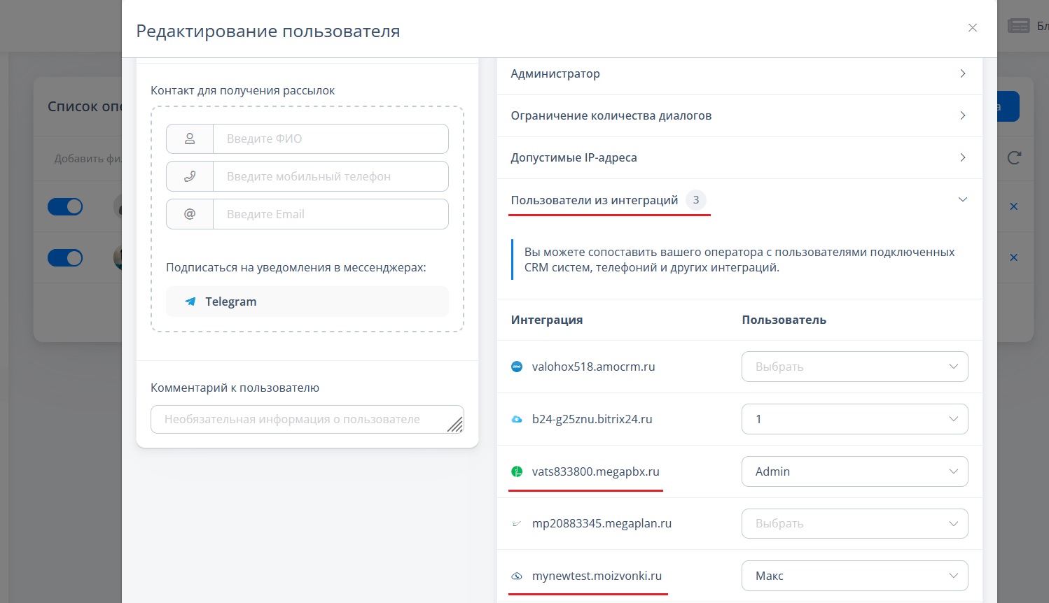1049x603 pixels.
Task: Expand the Администратор section
Action: pos(739,73)
